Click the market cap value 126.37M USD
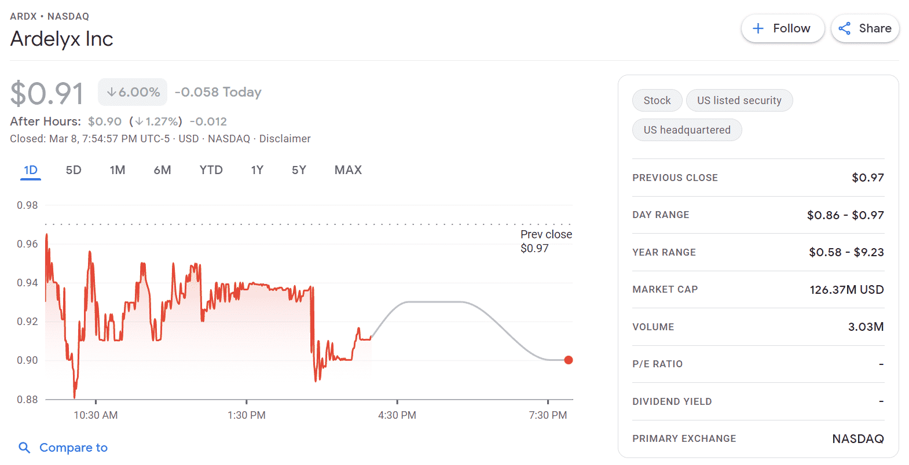This screenshot has height=465, width=909. pos(846,290)
